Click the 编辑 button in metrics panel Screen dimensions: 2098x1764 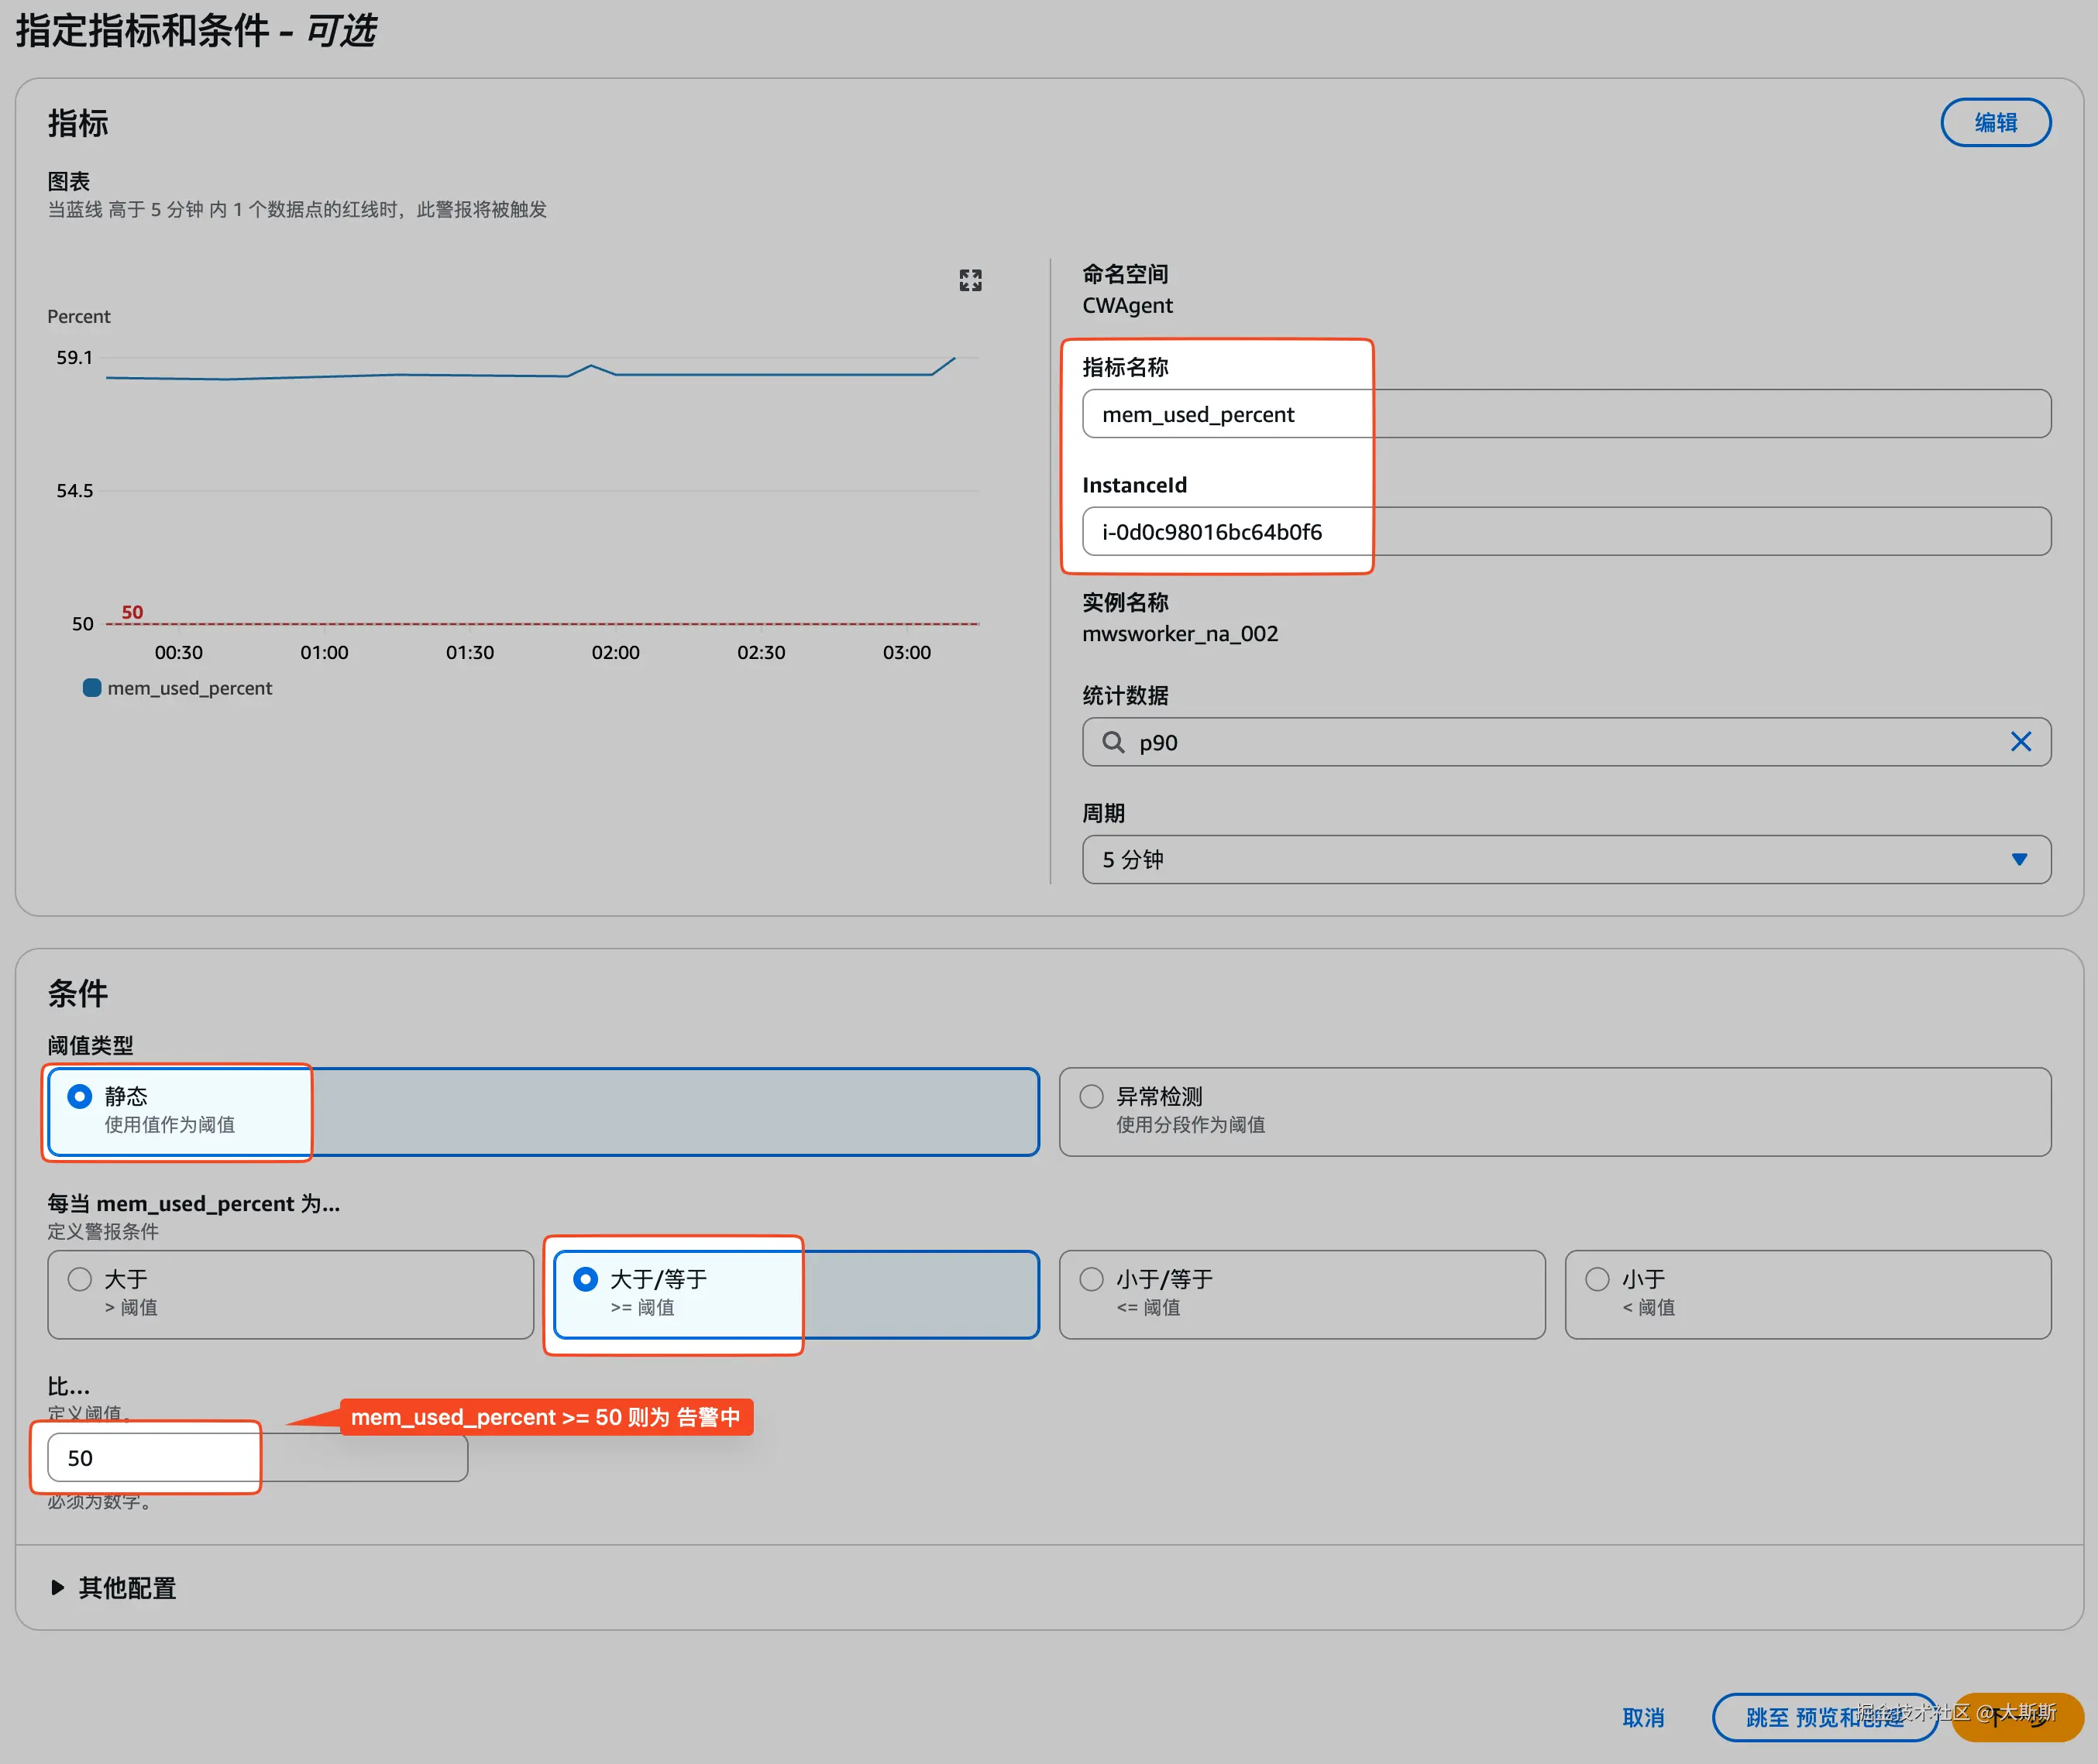coord(1994,123)
